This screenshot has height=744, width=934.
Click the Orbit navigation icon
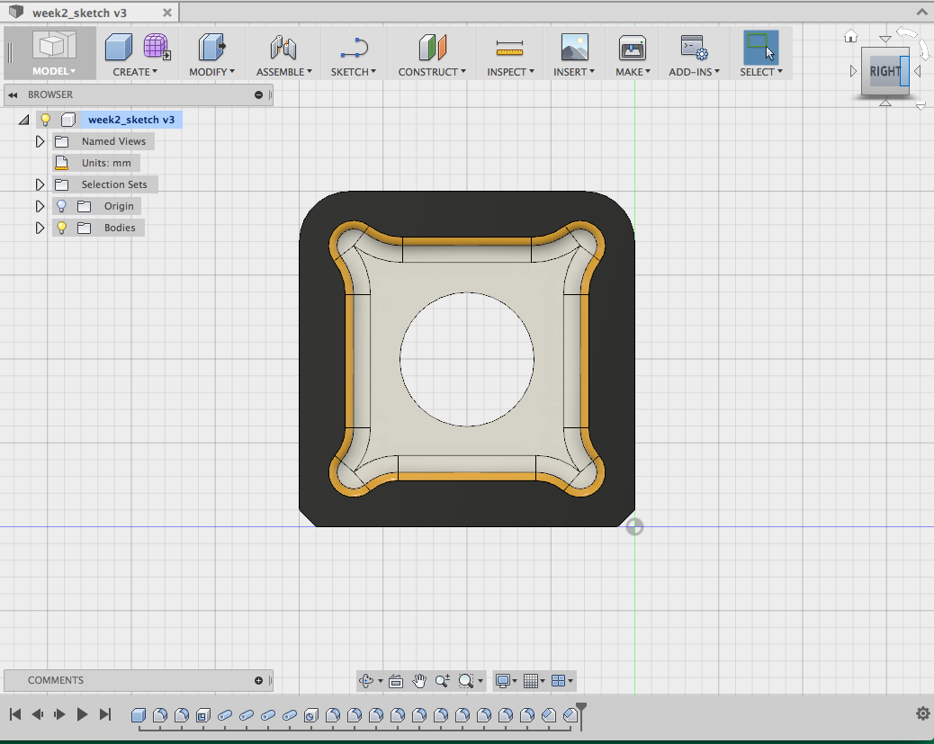pos(365,680)
